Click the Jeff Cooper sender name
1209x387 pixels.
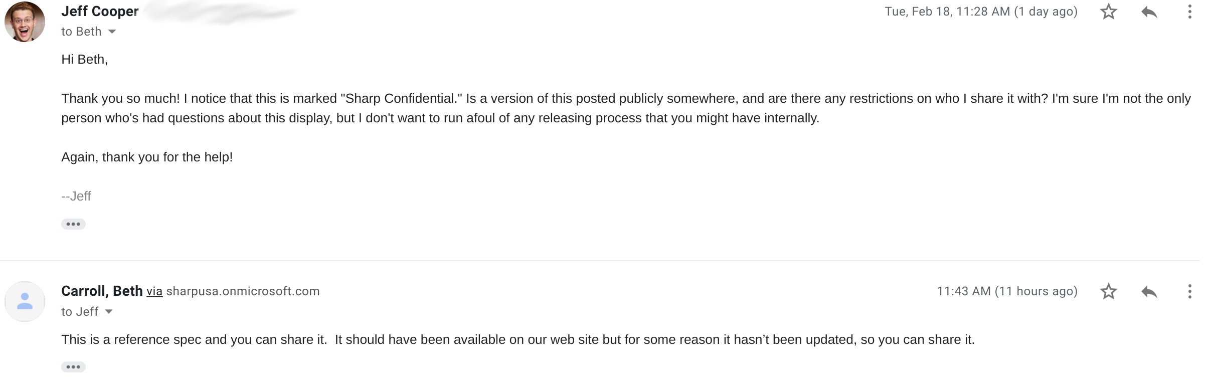click(100, 12)
